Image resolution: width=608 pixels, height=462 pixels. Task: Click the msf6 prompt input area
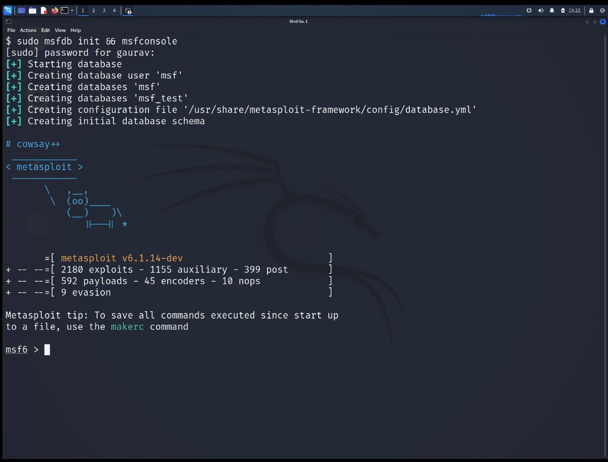[x=47, y=350]
